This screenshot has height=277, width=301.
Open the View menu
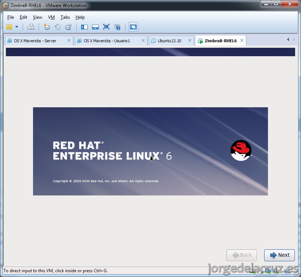pos(37,17)
